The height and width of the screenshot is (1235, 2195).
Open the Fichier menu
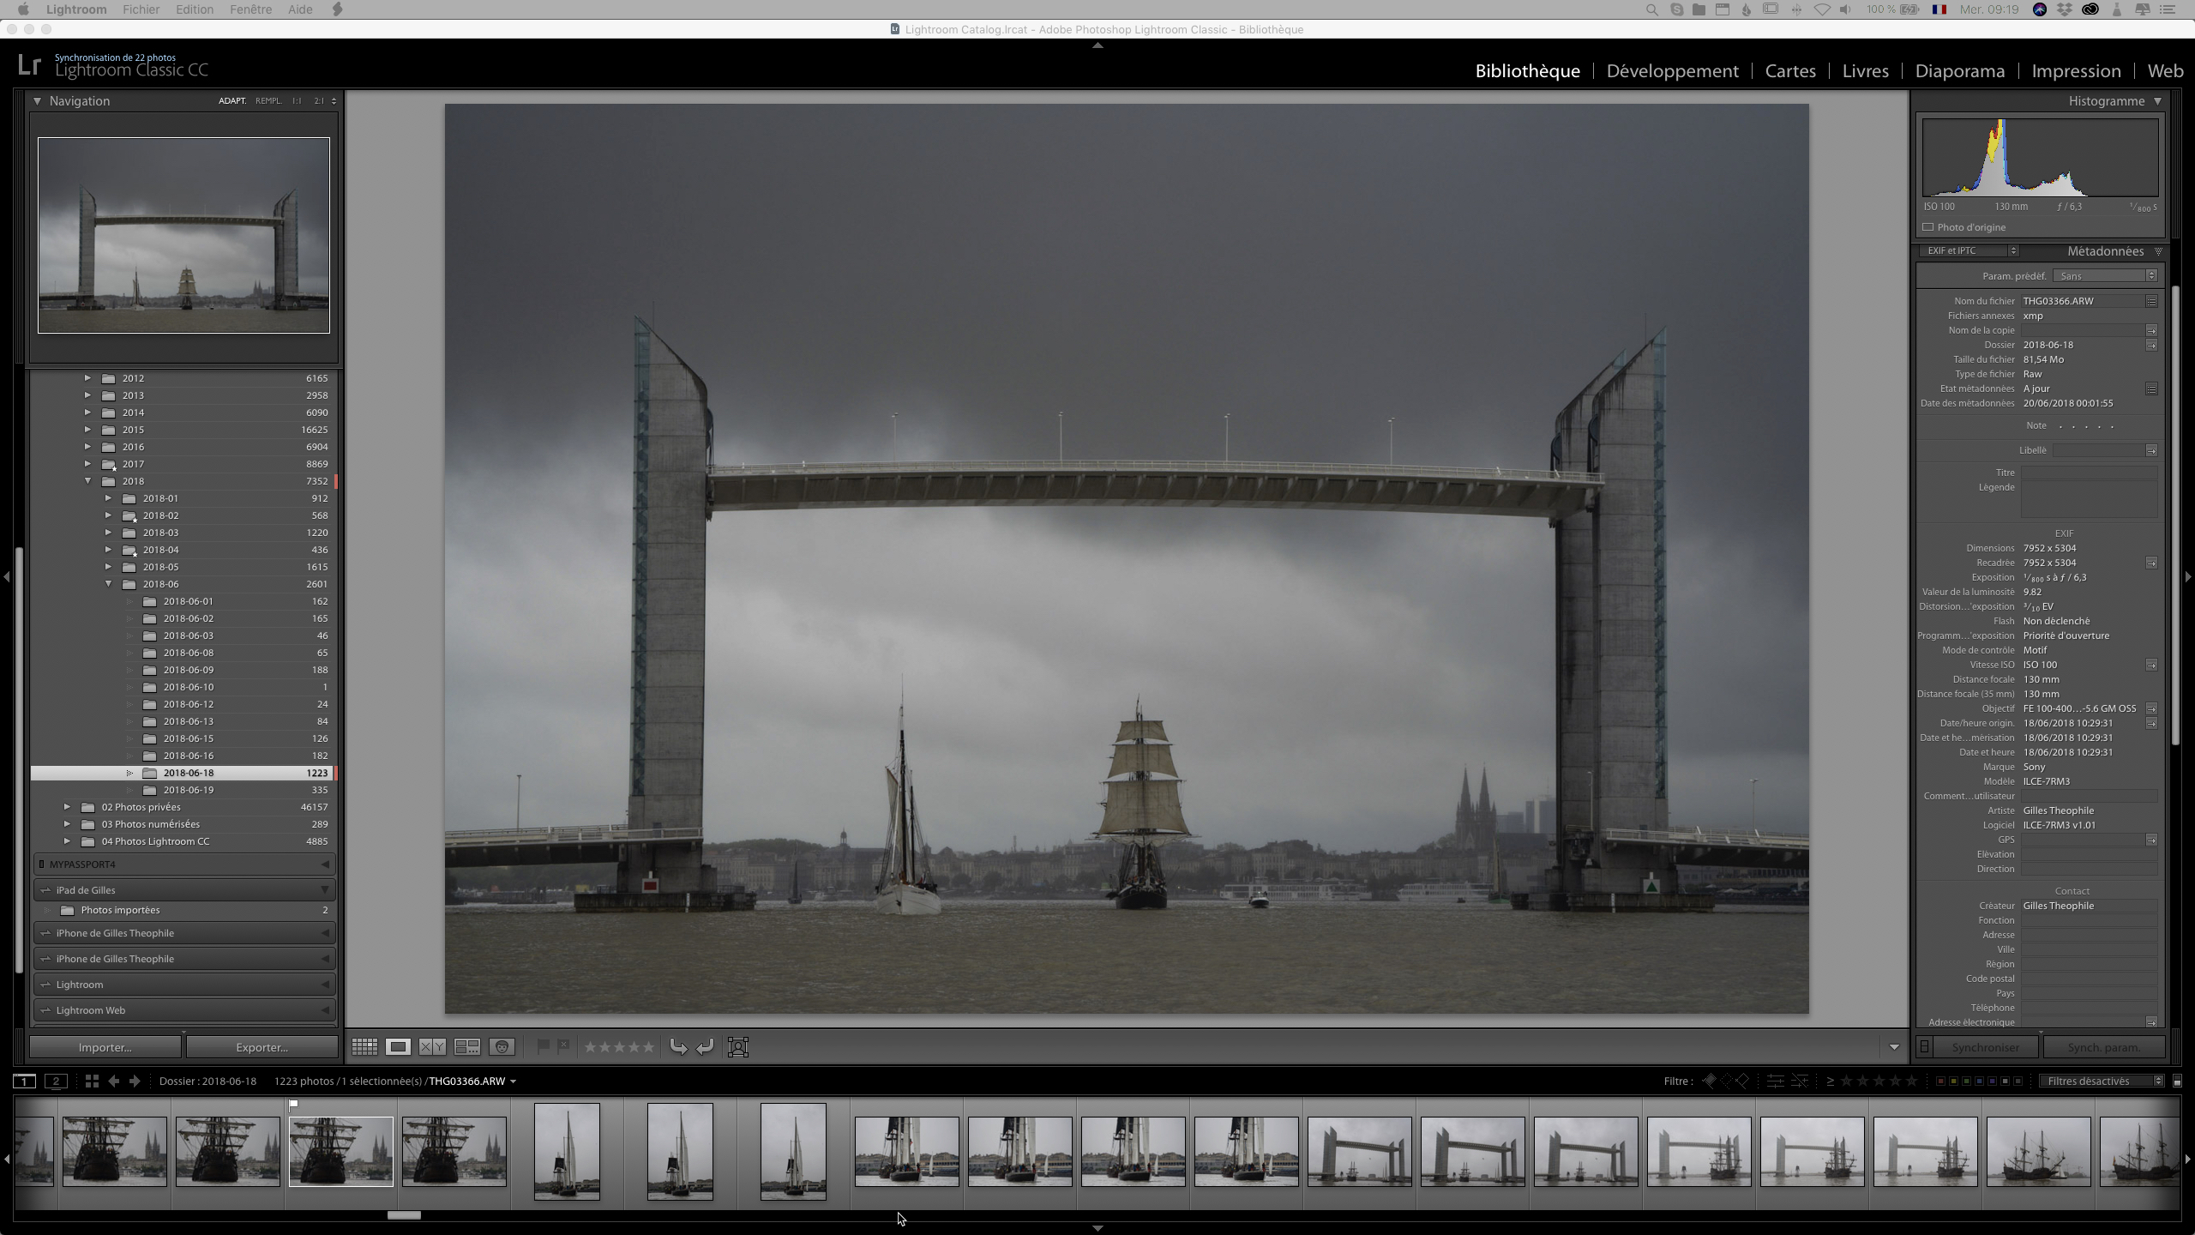pyautogui.click(x=141, y=9)
